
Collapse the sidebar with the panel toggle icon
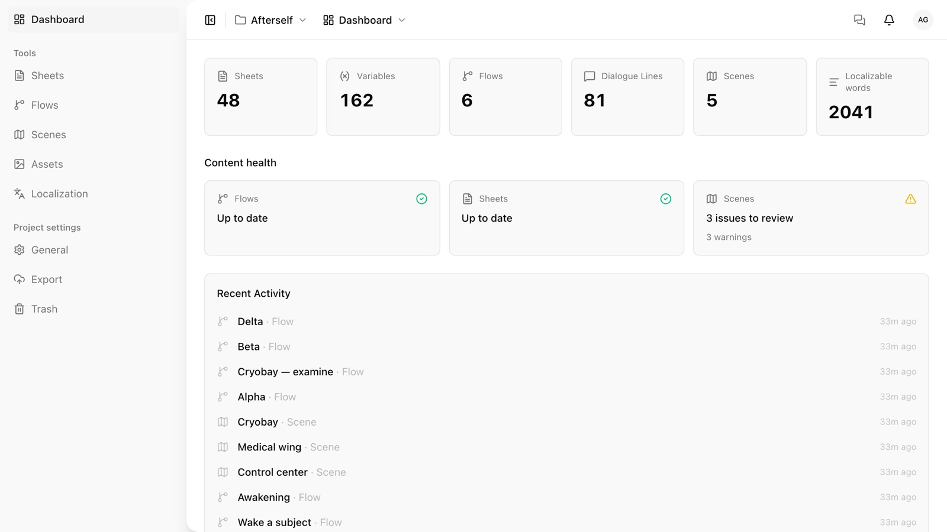210,20
